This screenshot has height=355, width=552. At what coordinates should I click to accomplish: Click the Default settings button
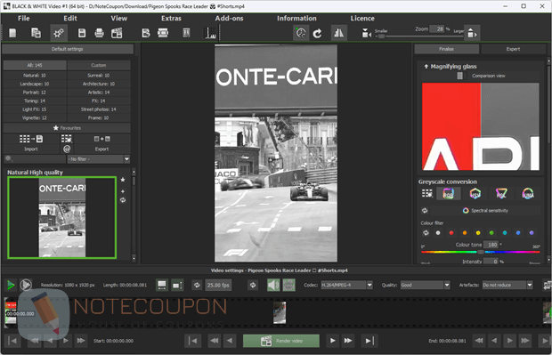pyautogui.click(x=68, y=49)
